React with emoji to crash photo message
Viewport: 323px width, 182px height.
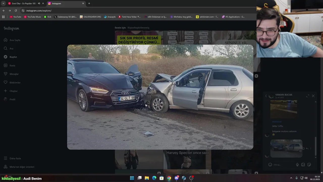(304, 149)
